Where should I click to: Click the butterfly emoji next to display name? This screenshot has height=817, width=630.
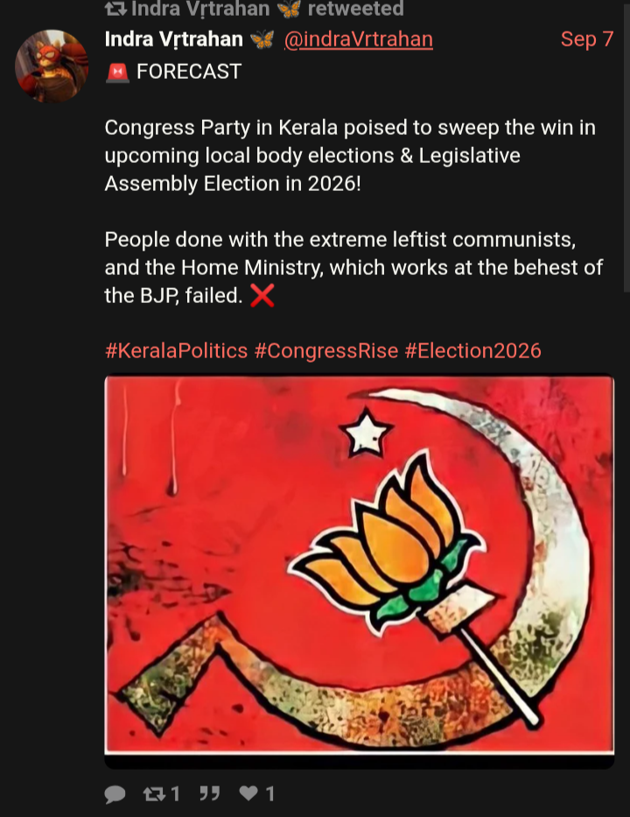pos(262,39)
